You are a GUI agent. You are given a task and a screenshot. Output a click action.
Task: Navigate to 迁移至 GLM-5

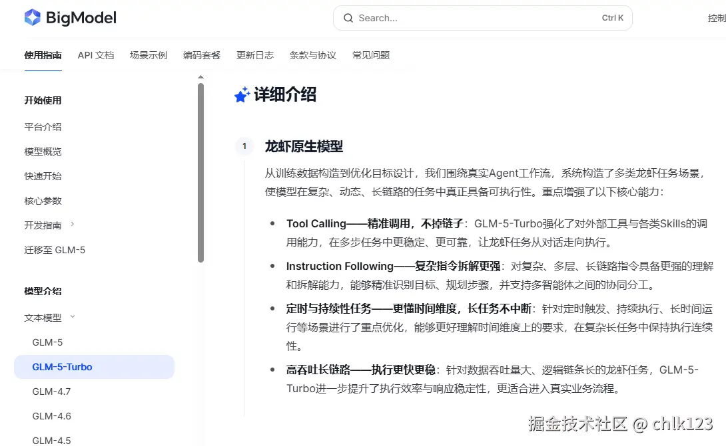coord(54,249)
